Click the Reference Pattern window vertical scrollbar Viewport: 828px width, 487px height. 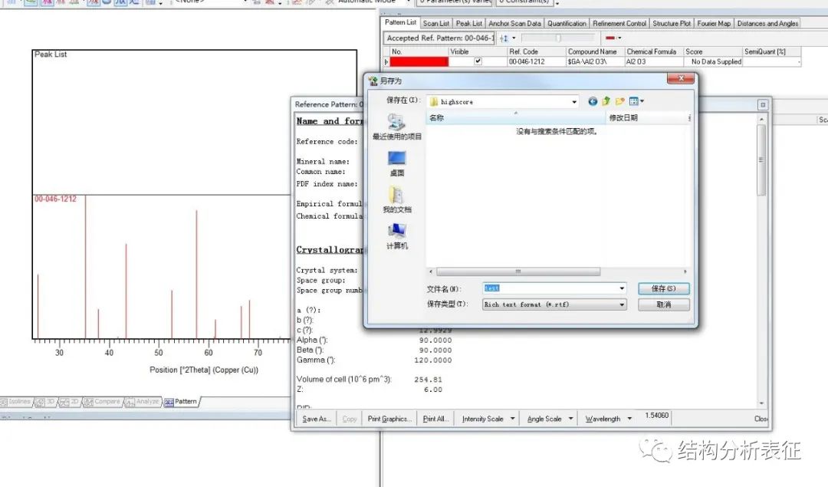[x=761, y=160]
